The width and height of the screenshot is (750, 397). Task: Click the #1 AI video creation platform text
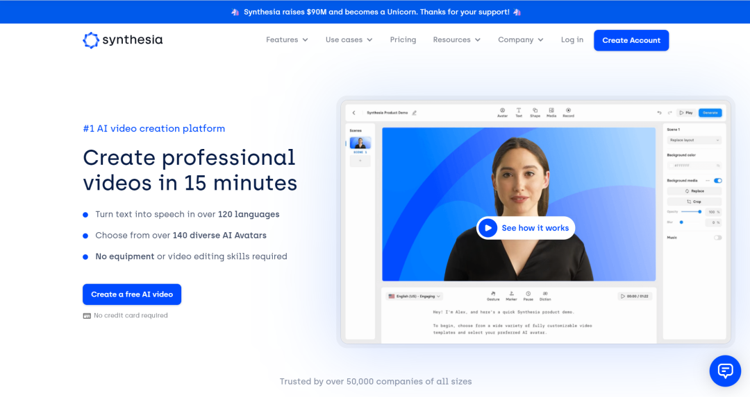153,128
